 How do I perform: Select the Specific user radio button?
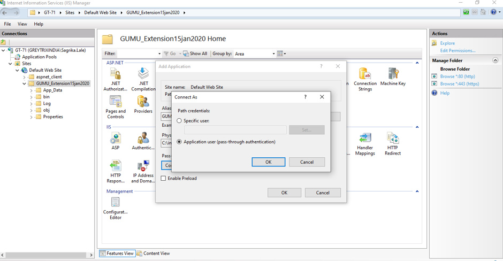[x=179, y=121]
